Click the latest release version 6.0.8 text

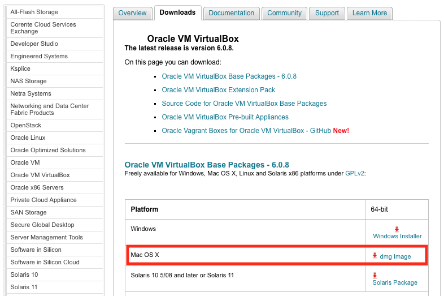tap(179, 48)
